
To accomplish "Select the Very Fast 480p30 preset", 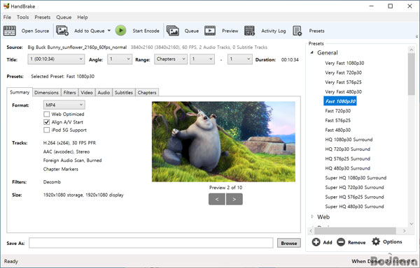I will [344, 92].
